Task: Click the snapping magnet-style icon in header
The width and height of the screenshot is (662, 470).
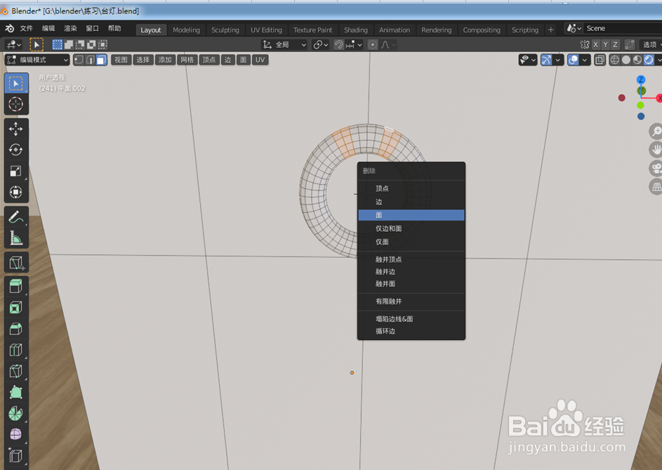Action: tap(337, 44)
